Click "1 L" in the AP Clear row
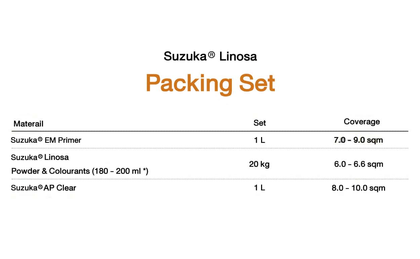Viewport: 420px width, 259px height. [x=259, y=188]
